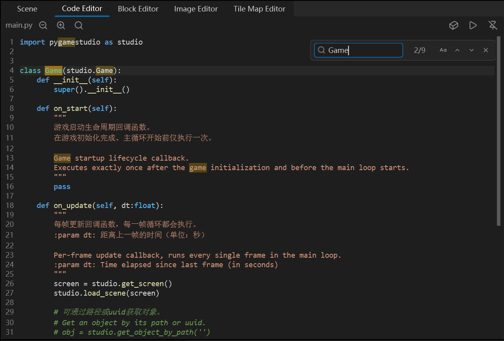
Task: Click the search field containing Game
Action: click(358, 50)
